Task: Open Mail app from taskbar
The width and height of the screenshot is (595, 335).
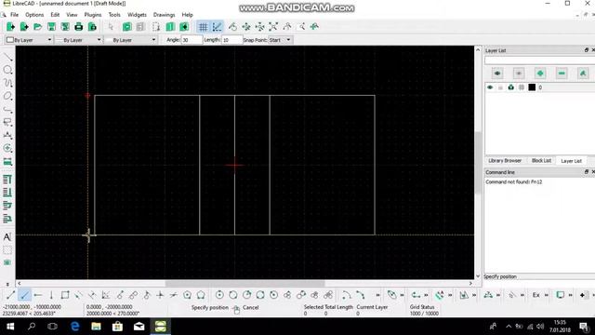Action: [139, 327]
